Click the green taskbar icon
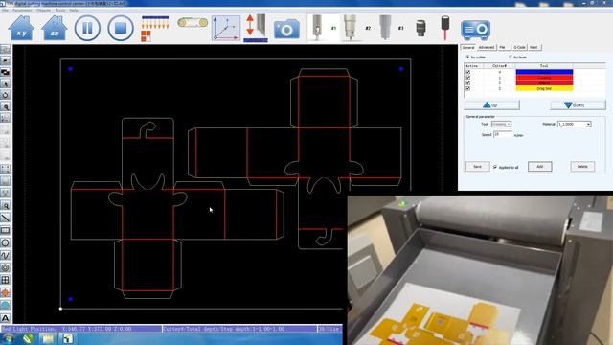 [28, 338]
